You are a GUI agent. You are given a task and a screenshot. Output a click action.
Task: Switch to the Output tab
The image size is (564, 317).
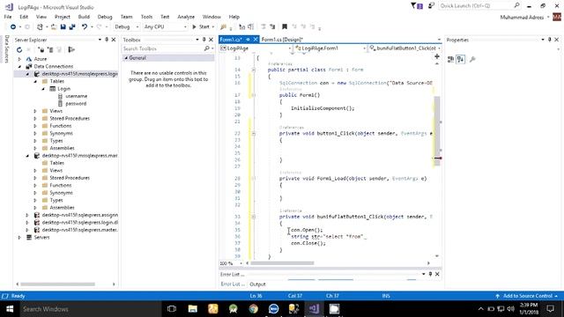(257, 284)
